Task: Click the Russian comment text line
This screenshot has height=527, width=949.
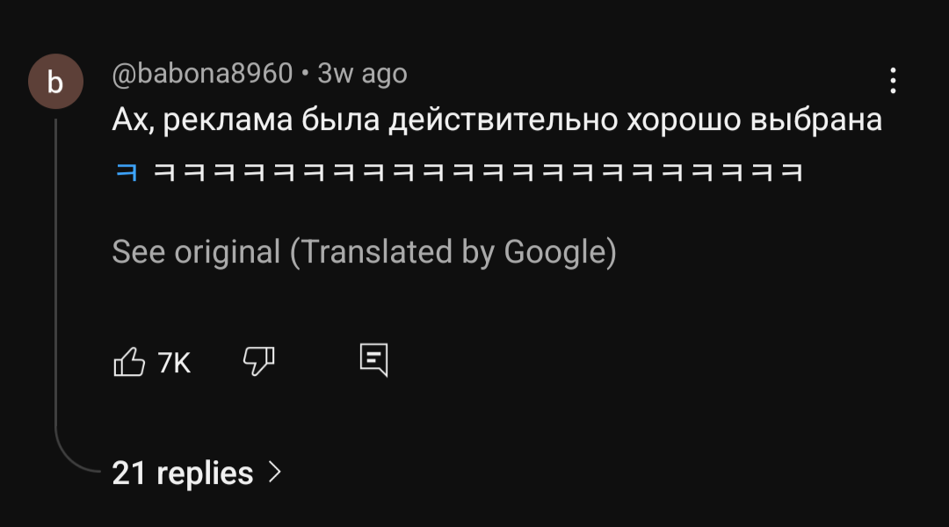Action: tap(496, 120)
